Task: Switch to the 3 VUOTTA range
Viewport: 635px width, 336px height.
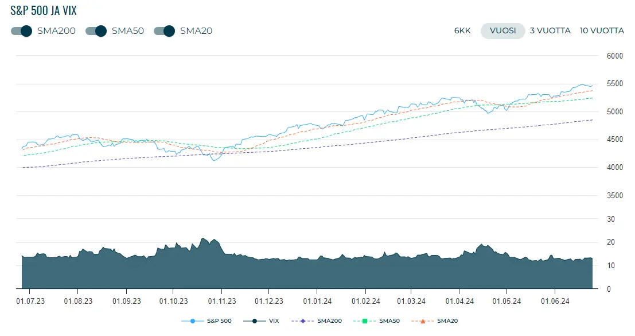Action: [550, 31]
